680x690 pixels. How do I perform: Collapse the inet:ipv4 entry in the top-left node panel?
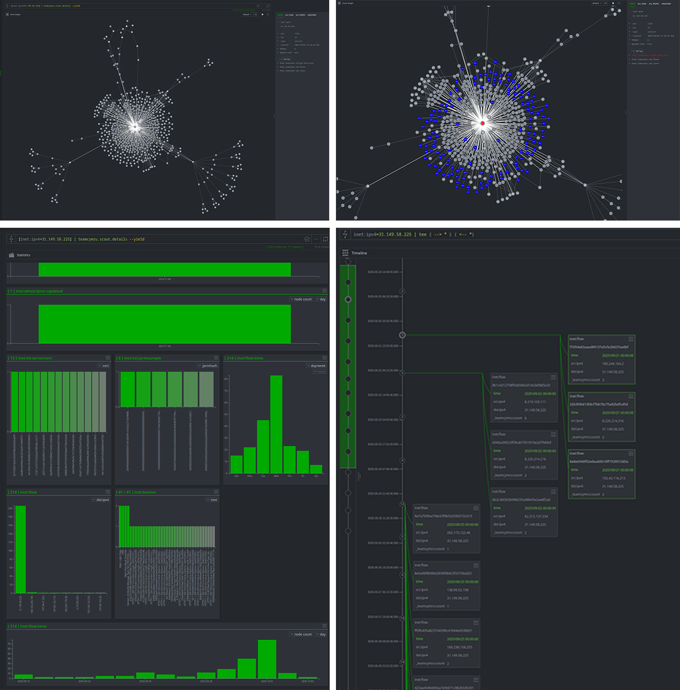(278, 22)
